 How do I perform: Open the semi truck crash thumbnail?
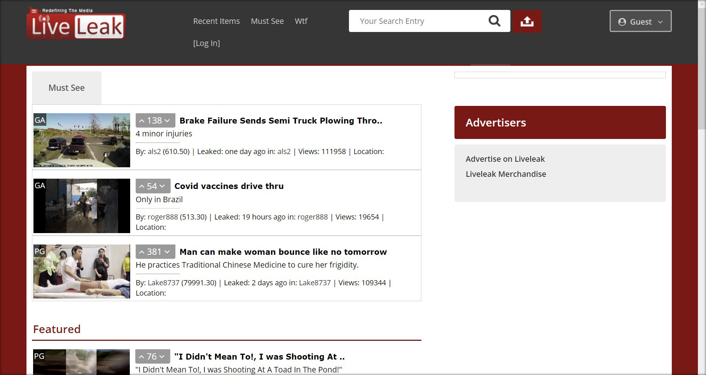click(82, 140)
